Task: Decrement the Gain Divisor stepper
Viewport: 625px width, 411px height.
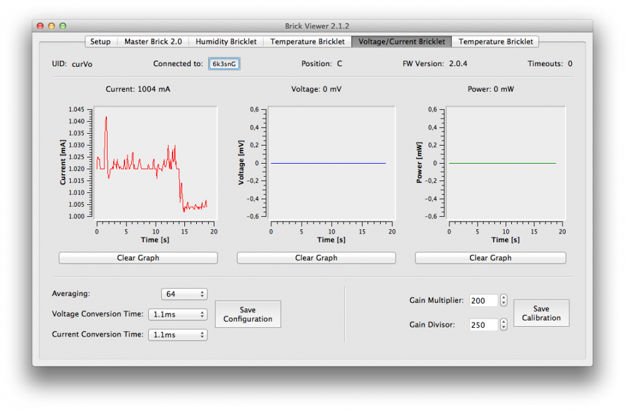Action: pyautogui.click(x=504, y=328)
